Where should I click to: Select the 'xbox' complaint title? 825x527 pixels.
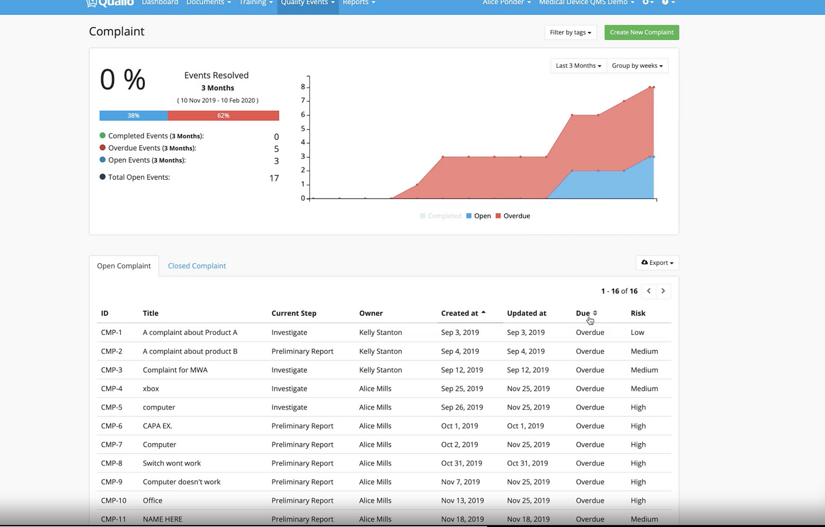click(x=151, y=389)
